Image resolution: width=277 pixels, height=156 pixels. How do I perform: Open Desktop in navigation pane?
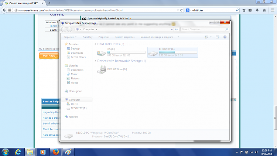(75, 48)
